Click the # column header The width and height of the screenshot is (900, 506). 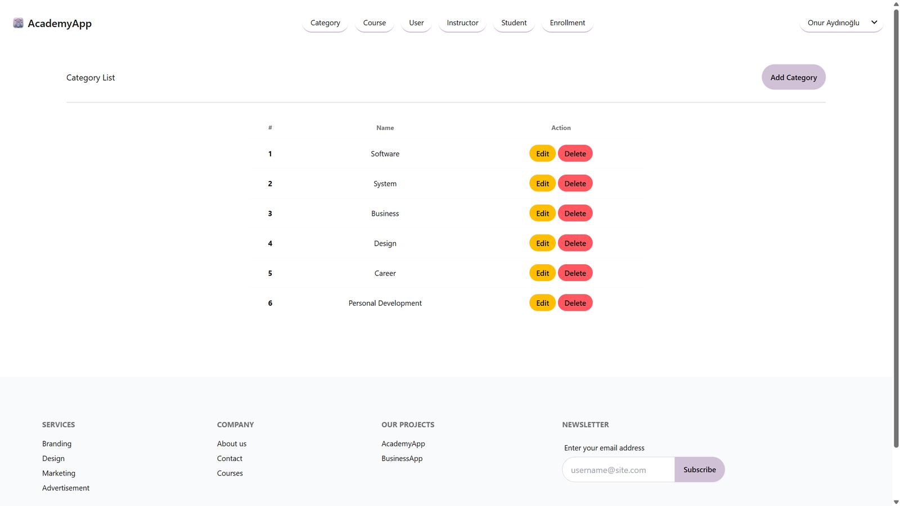[270, 128]
